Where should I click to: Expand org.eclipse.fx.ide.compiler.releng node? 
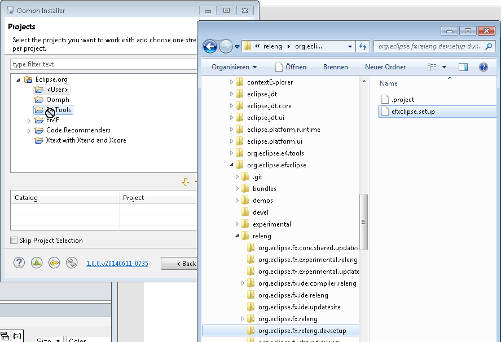pos(243,283)
